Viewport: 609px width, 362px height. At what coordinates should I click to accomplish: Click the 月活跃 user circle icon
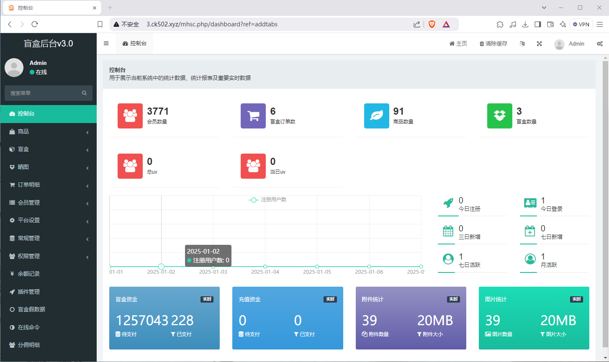point(530,259)
